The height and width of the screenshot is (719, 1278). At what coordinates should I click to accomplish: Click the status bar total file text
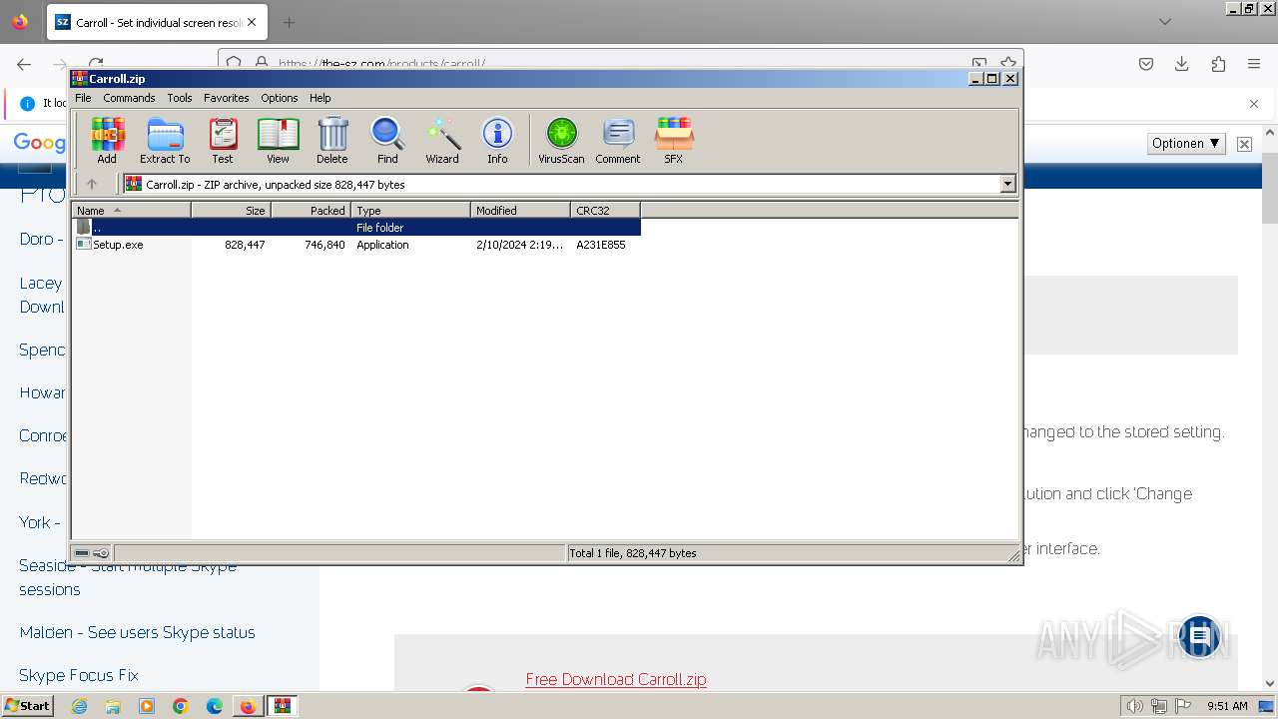632,553
